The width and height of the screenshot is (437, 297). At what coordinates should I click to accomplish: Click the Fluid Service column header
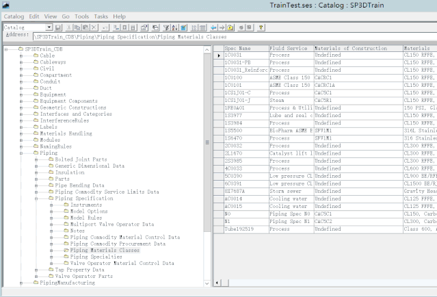291,48
